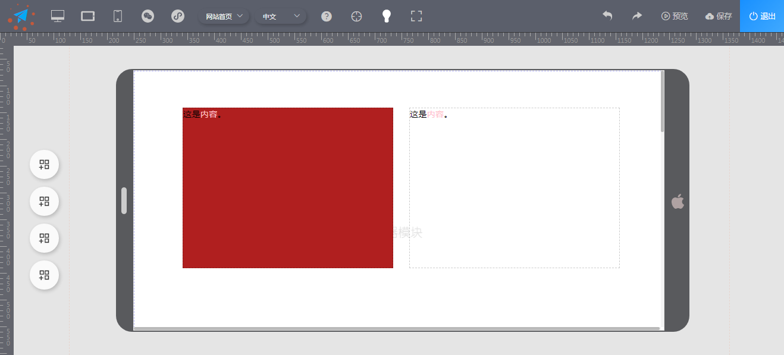The width and height of the screenshot is (784, 355).
Task: Switch to desktop monitor preview mode
Action: point(58,16)
